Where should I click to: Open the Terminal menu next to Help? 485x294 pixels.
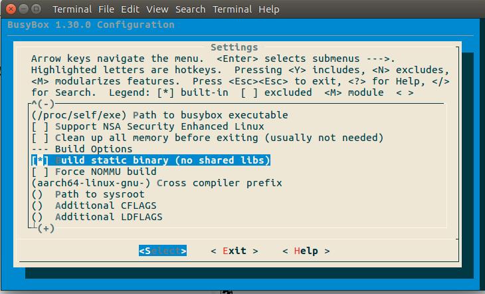click(x=233, y=9)
